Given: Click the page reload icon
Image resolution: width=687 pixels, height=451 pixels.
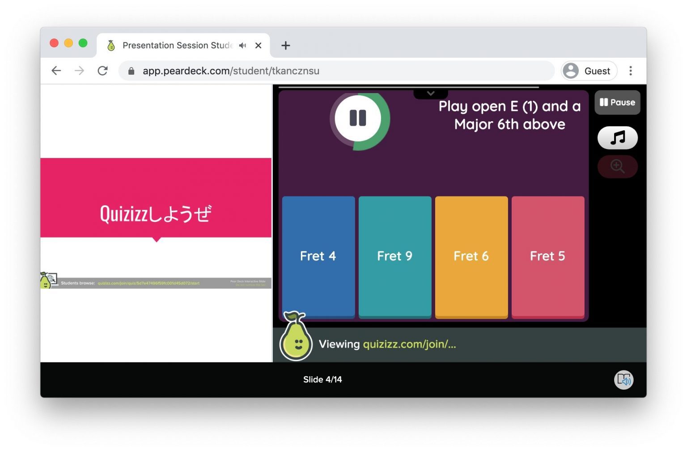Looking at the screenshot, I should coord(102,71).
